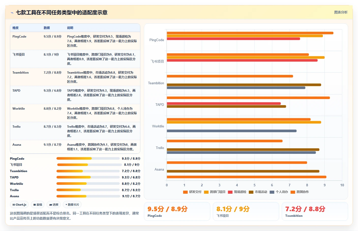This screenshot has height=231, width=358.
Task: Click Worktile's gray 个人待办 bar in the chart
Action: 232,131
